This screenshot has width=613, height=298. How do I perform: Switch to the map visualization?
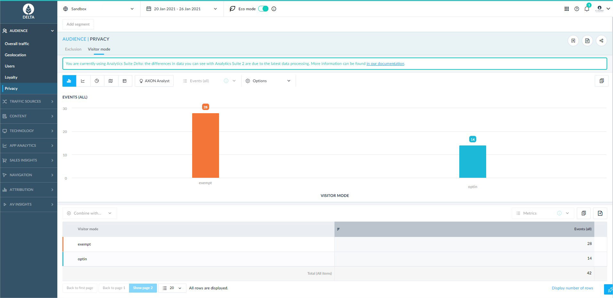(x=110, y=81)
